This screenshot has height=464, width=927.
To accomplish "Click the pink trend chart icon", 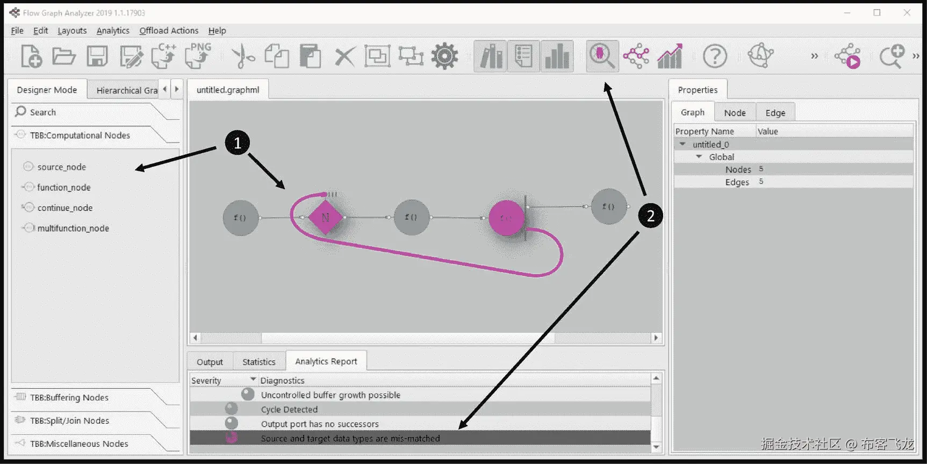I will pyautogui.click(x=670, y=56).
